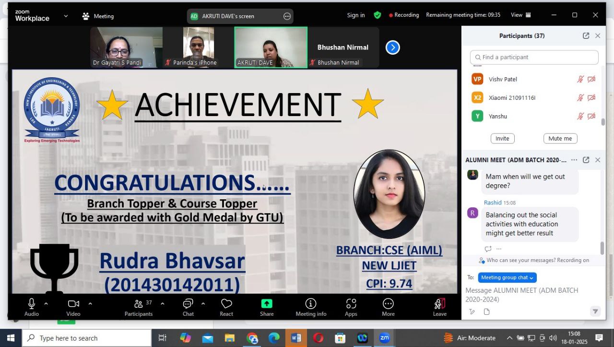Open the Meeting menu at top
This screenshot has height=347, width=614.
pyautogui.click(x=98, y=16)
